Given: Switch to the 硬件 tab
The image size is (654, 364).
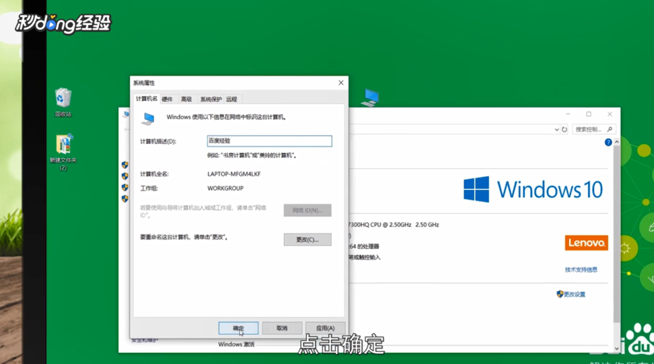Looking at the screenshot, I should point(167,99).
